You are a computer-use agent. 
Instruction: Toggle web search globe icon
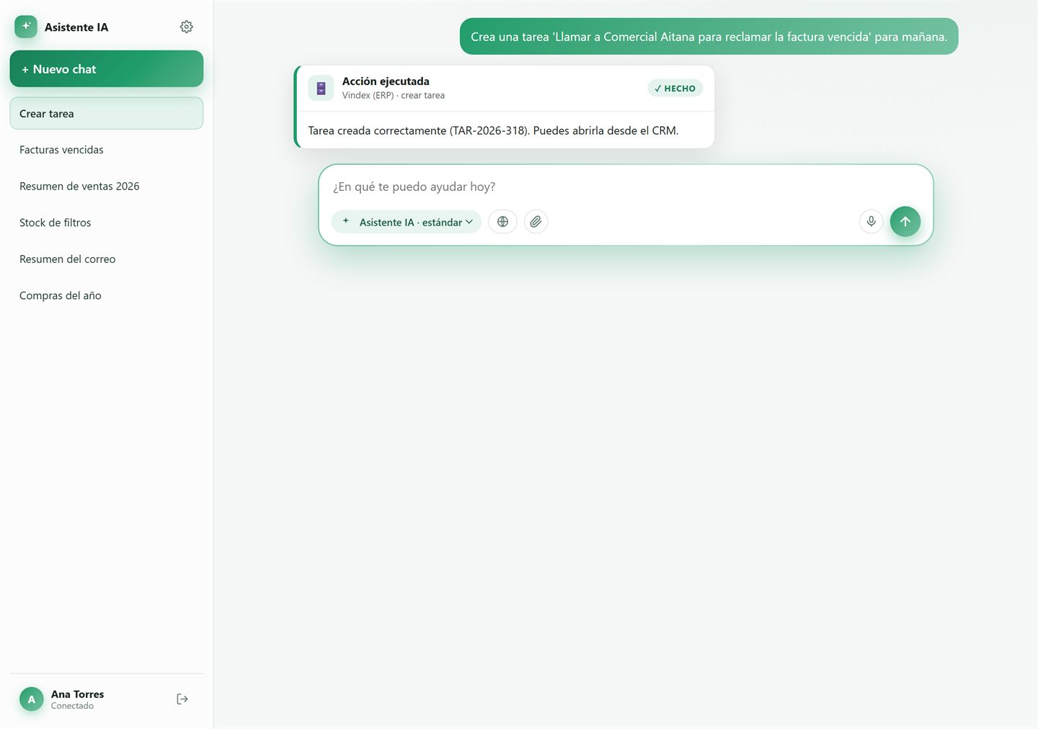pos(502,222)
